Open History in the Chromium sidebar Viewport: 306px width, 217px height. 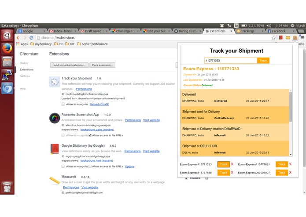(24, 63)
